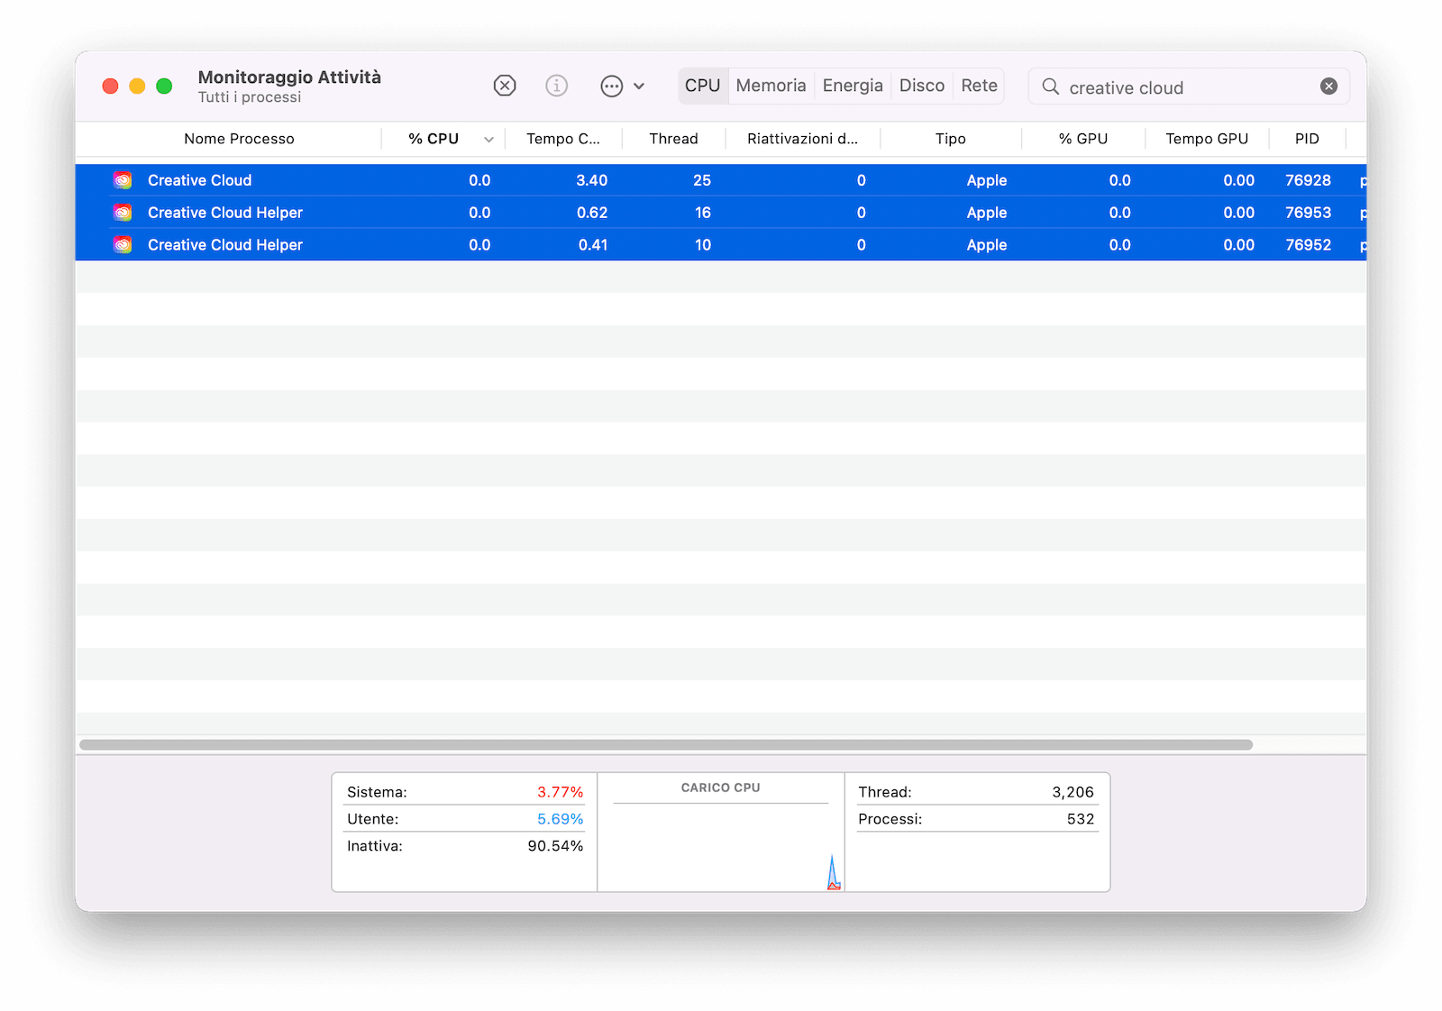Clear the search field with X icon
Image resolution: width=1442 pixels, height=1011 pixels.
tap(1328, 87)
